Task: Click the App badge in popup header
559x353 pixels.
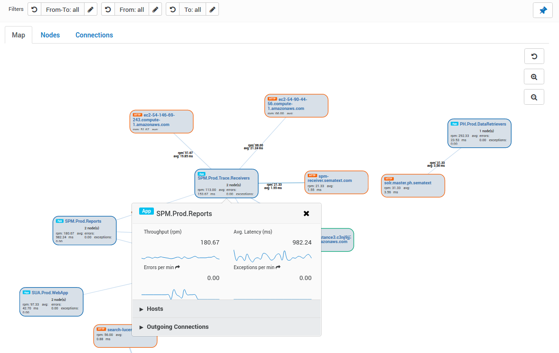Action: [x=146, y=211]
